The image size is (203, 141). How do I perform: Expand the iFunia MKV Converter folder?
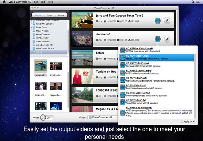click(31, 24)
